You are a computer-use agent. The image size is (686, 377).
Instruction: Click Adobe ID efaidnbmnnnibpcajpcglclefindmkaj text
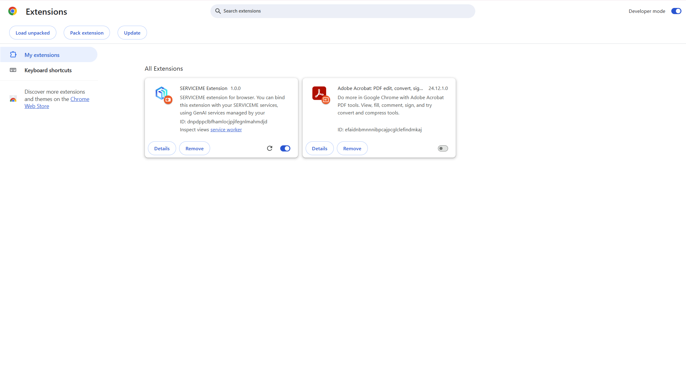(x=380, y=130)
